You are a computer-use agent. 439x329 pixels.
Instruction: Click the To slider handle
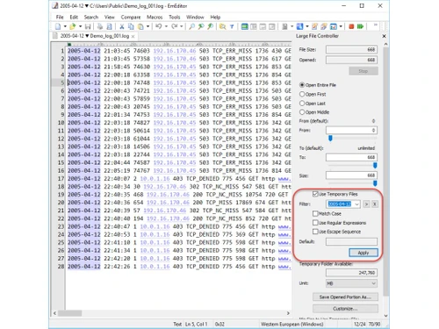(375, 166)
